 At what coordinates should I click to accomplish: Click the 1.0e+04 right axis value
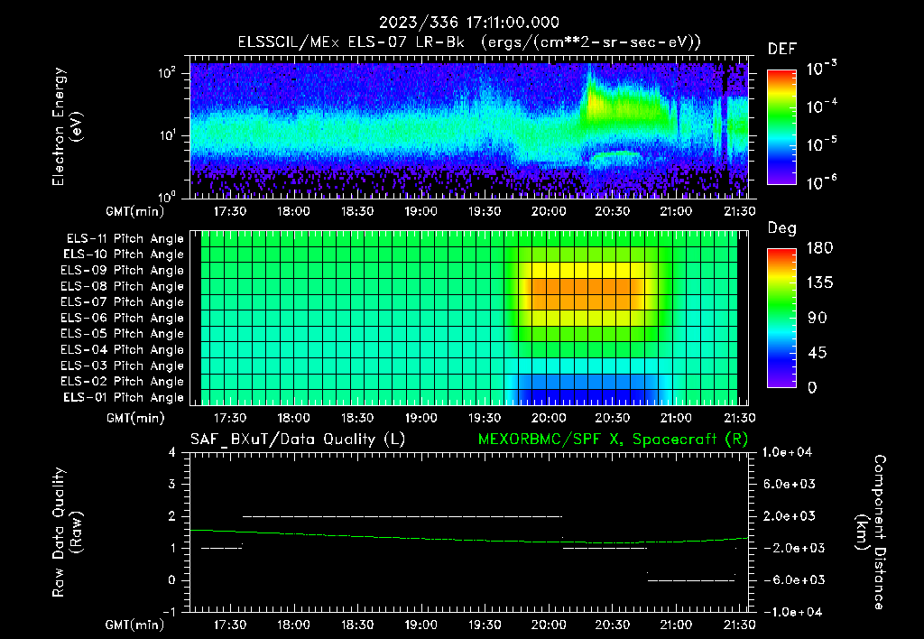[787, 452]
